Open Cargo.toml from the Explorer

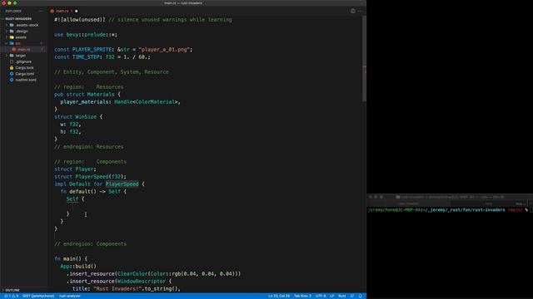coord(24,74)
